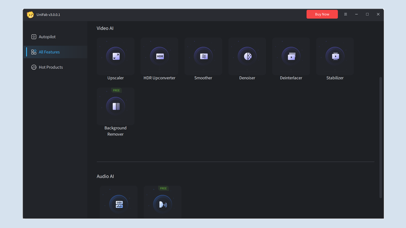Click the red Buy Now button
Viewport: 406px width, 228px height.
tap(322, 14)
